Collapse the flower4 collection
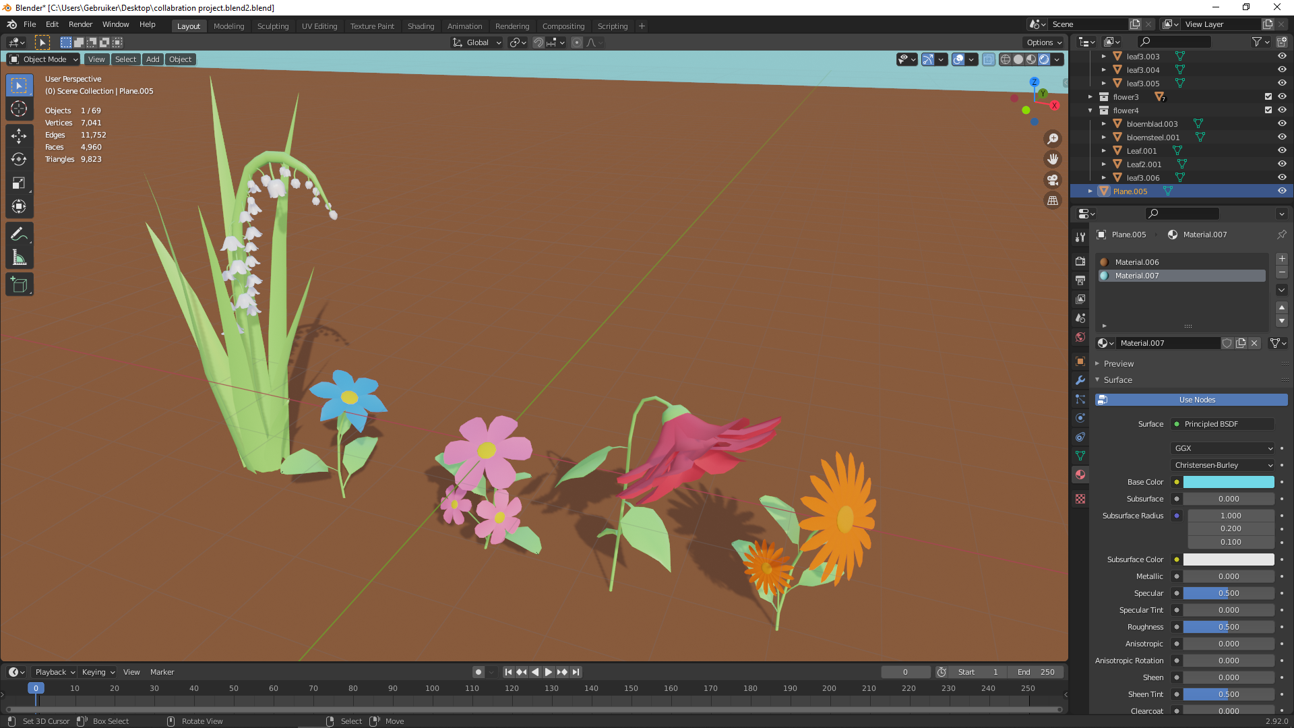 (1090, 111)
